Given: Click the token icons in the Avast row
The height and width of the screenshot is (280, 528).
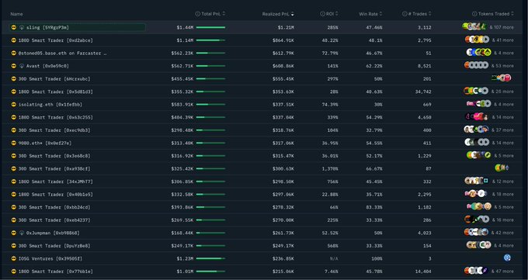Looking at the screenshot, I should point(476,65).
